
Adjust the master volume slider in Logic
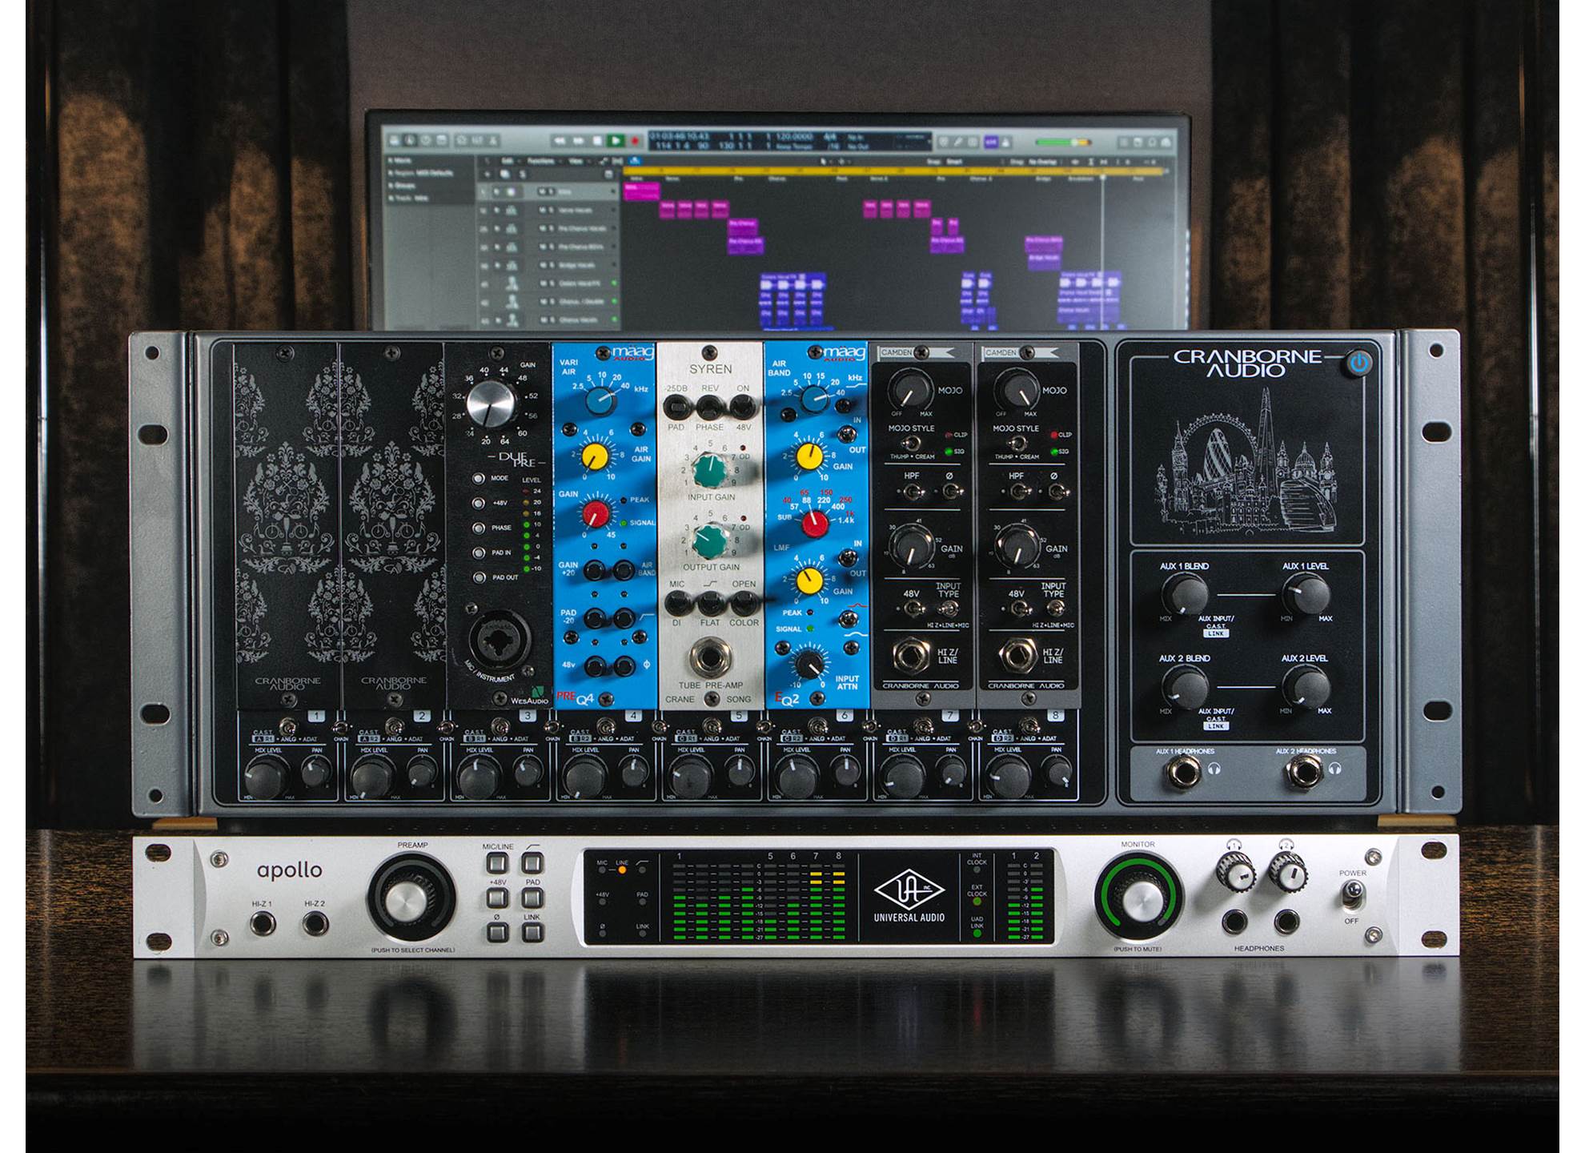1065,143
